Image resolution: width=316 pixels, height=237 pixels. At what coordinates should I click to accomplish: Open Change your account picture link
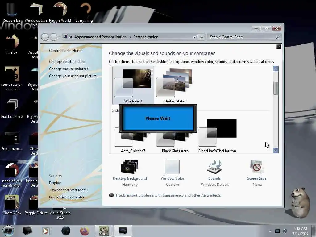(73, 76)
